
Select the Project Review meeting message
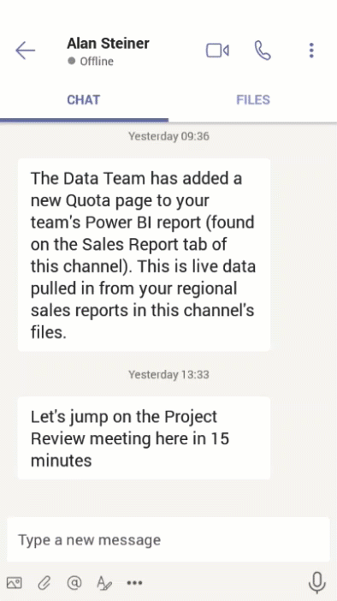144,438
